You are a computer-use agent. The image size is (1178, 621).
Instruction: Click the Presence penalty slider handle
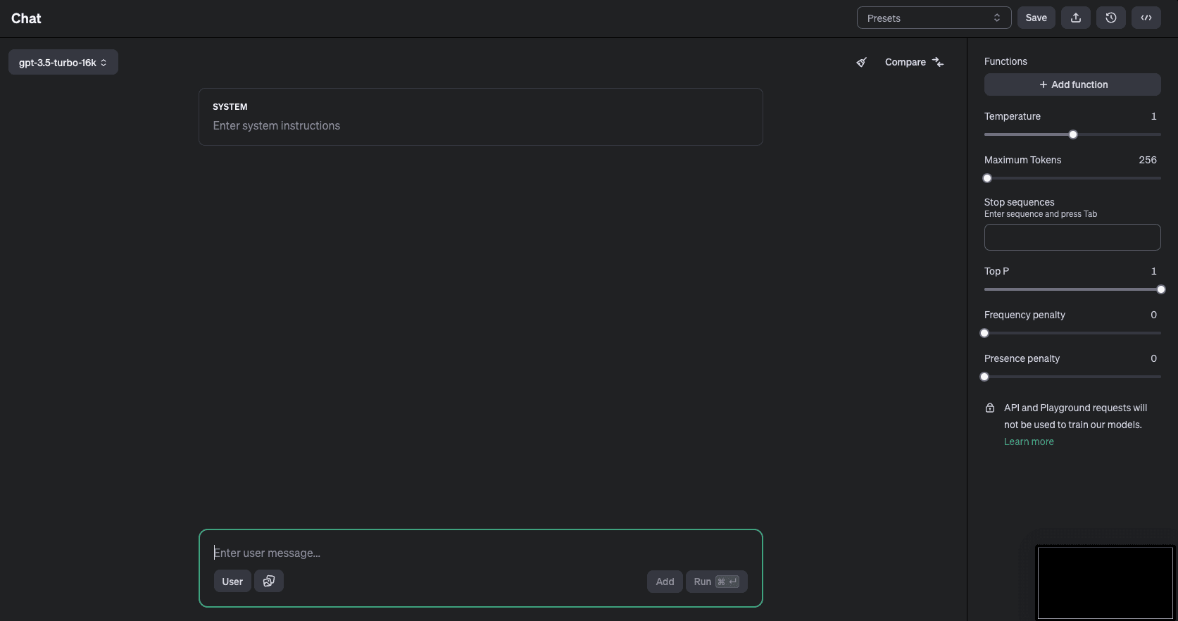(x=984, y=377)
